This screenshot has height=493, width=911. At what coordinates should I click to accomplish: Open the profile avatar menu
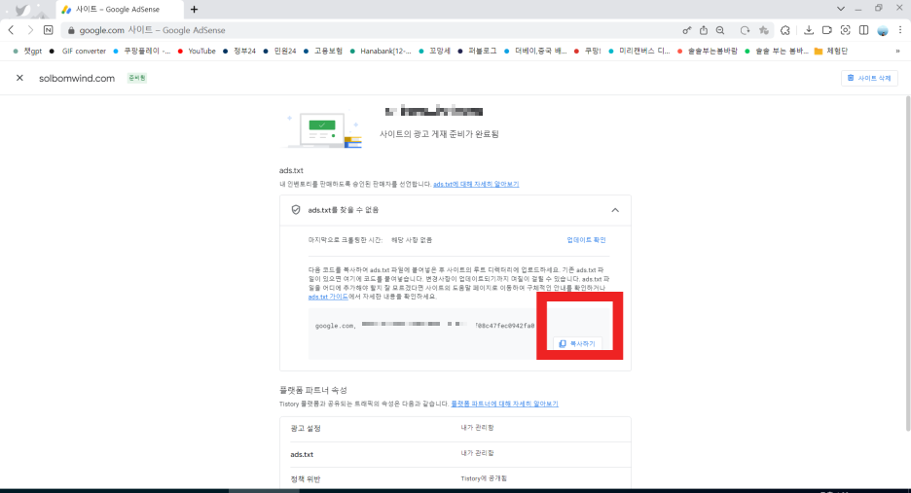coord(883,30)
